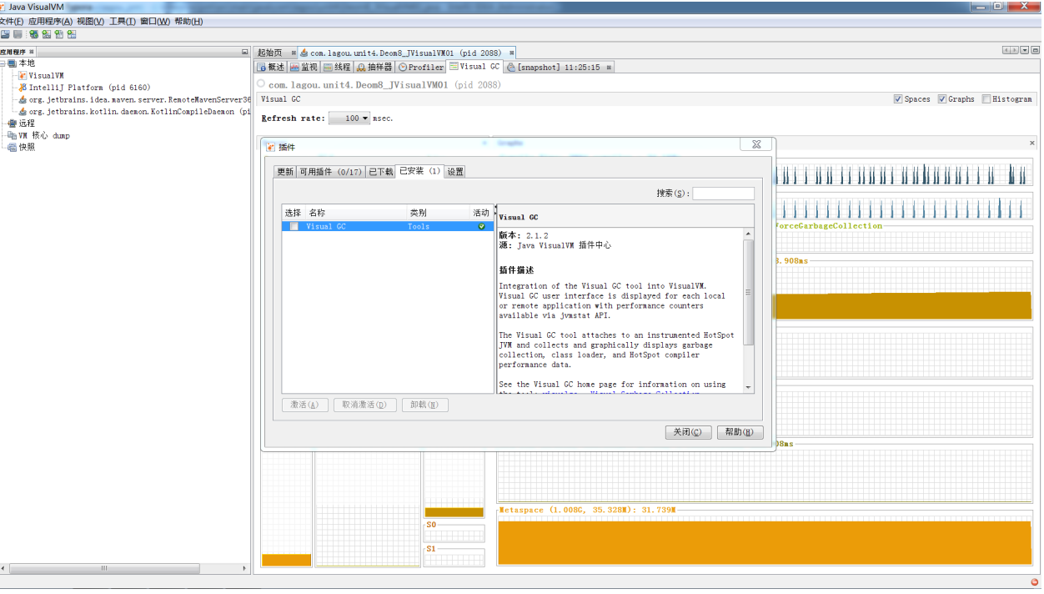This screenshot has width=1044, height=594.
Task: Click the IntelliJ Platform process icon
Action: coord(23,87)
